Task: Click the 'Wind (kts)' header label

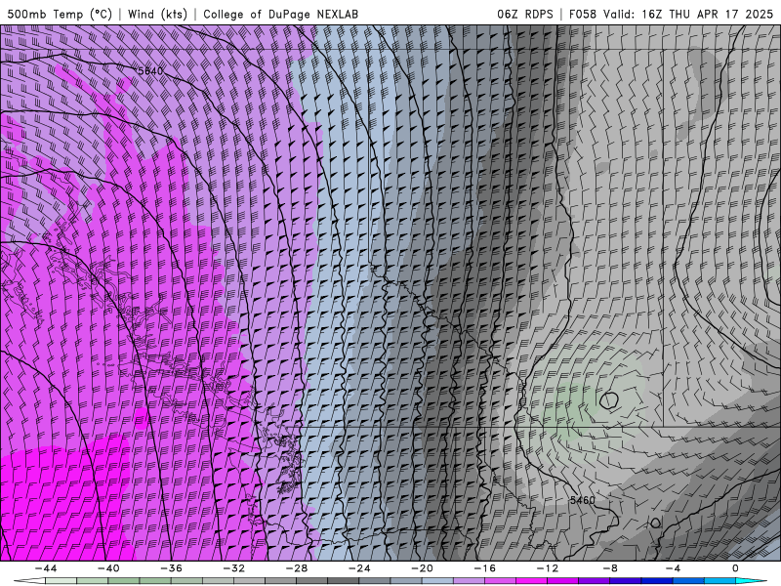Action: click(x=157, y=14)
